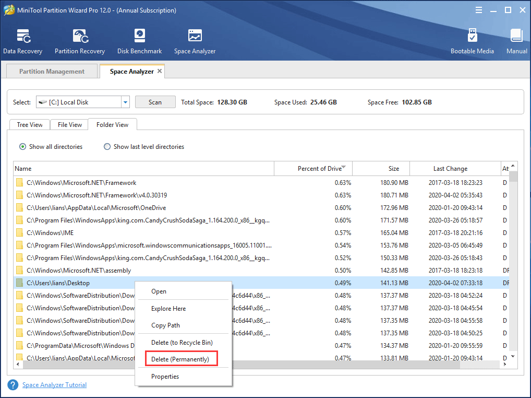Open the Data Recovery tool

(22, 42)
